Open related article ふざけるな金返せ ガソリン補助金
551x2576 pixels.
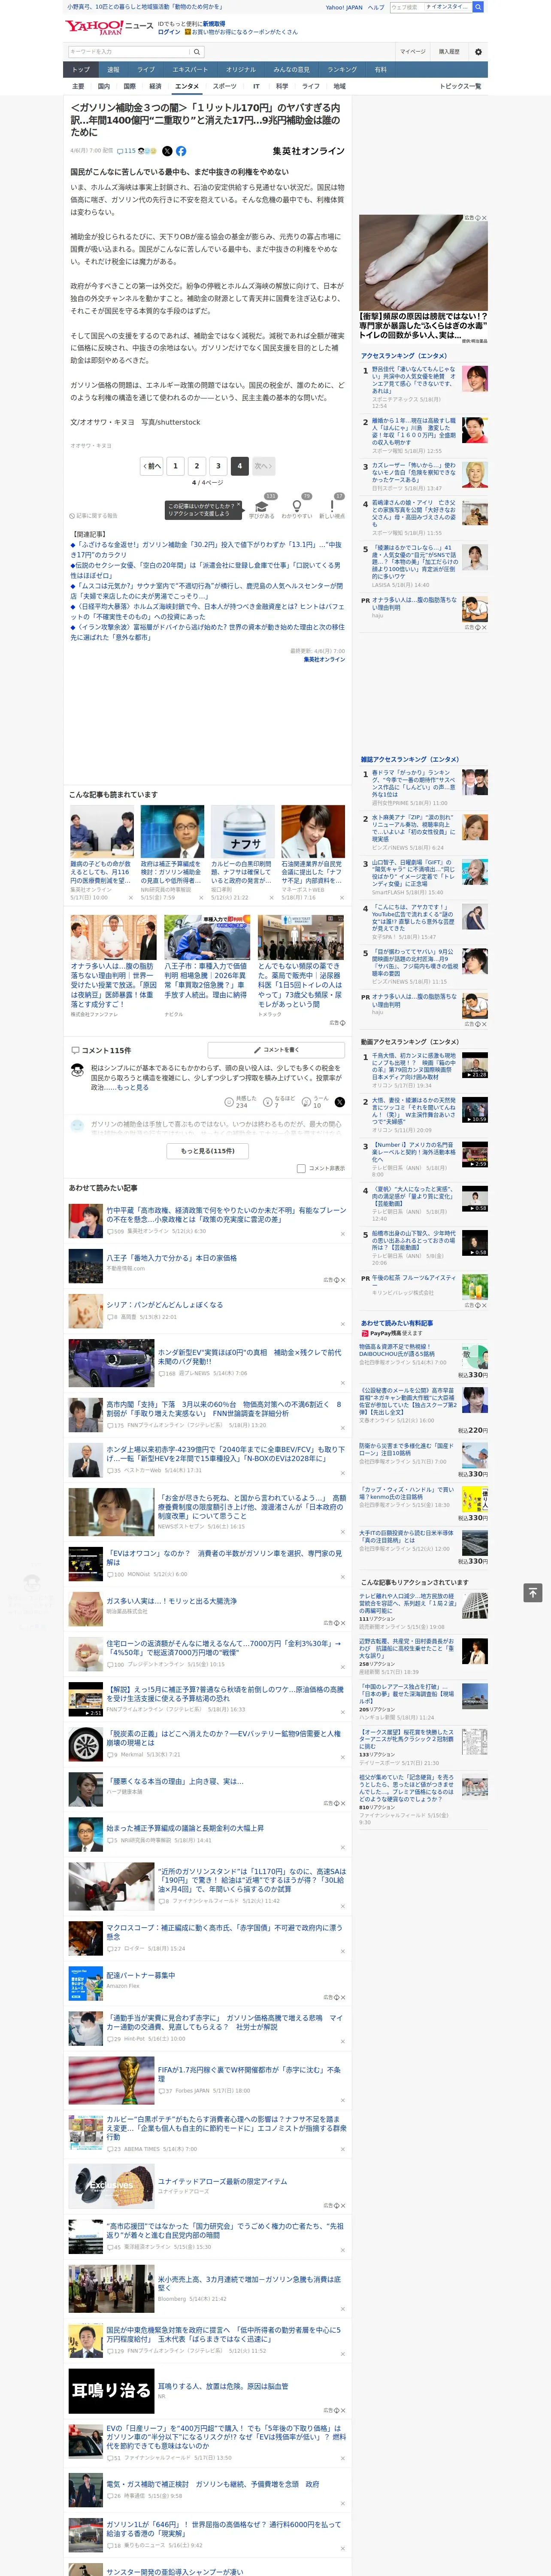pyautogui.click(x=206, y=550)
